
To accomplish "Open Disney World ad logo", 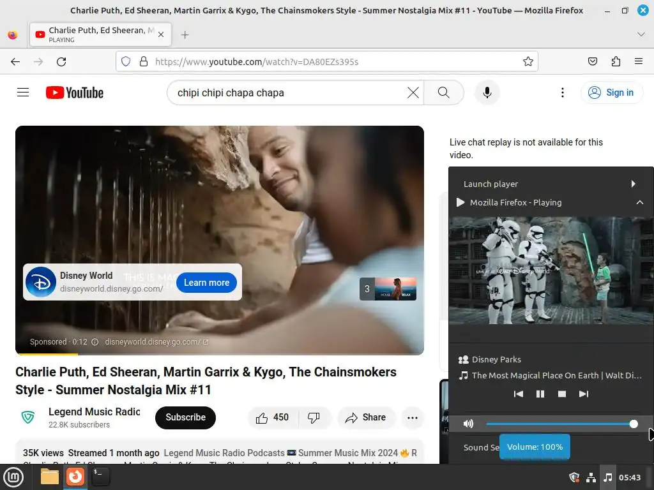I will [40, 282].
